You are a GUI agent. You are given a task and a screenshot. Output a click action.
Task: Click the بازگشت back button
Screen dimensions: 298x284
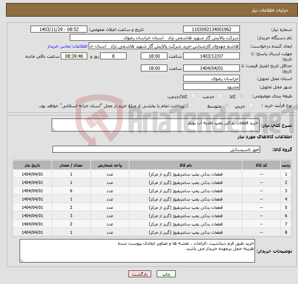(140, 274)
